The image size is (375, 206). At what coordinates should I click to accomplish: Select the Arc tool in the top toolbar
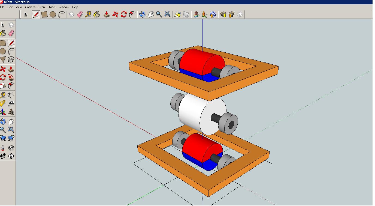coord(61,14)
